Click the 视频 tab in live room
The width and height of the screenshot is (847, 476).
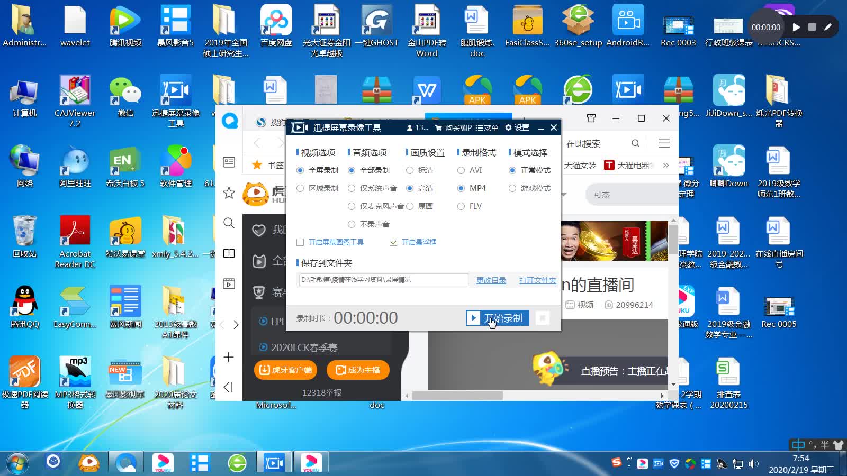(x=580, y=305)
